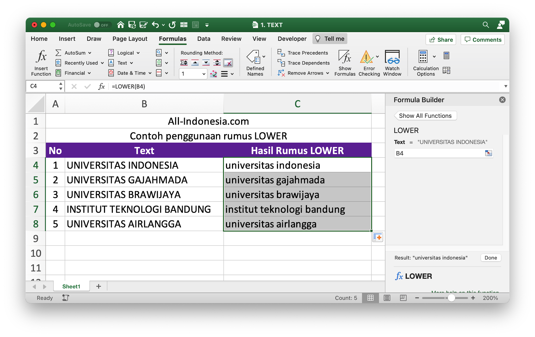The image size is (535, 337).
Task: Click Done in Formula Builder
Action: [491, 258]
